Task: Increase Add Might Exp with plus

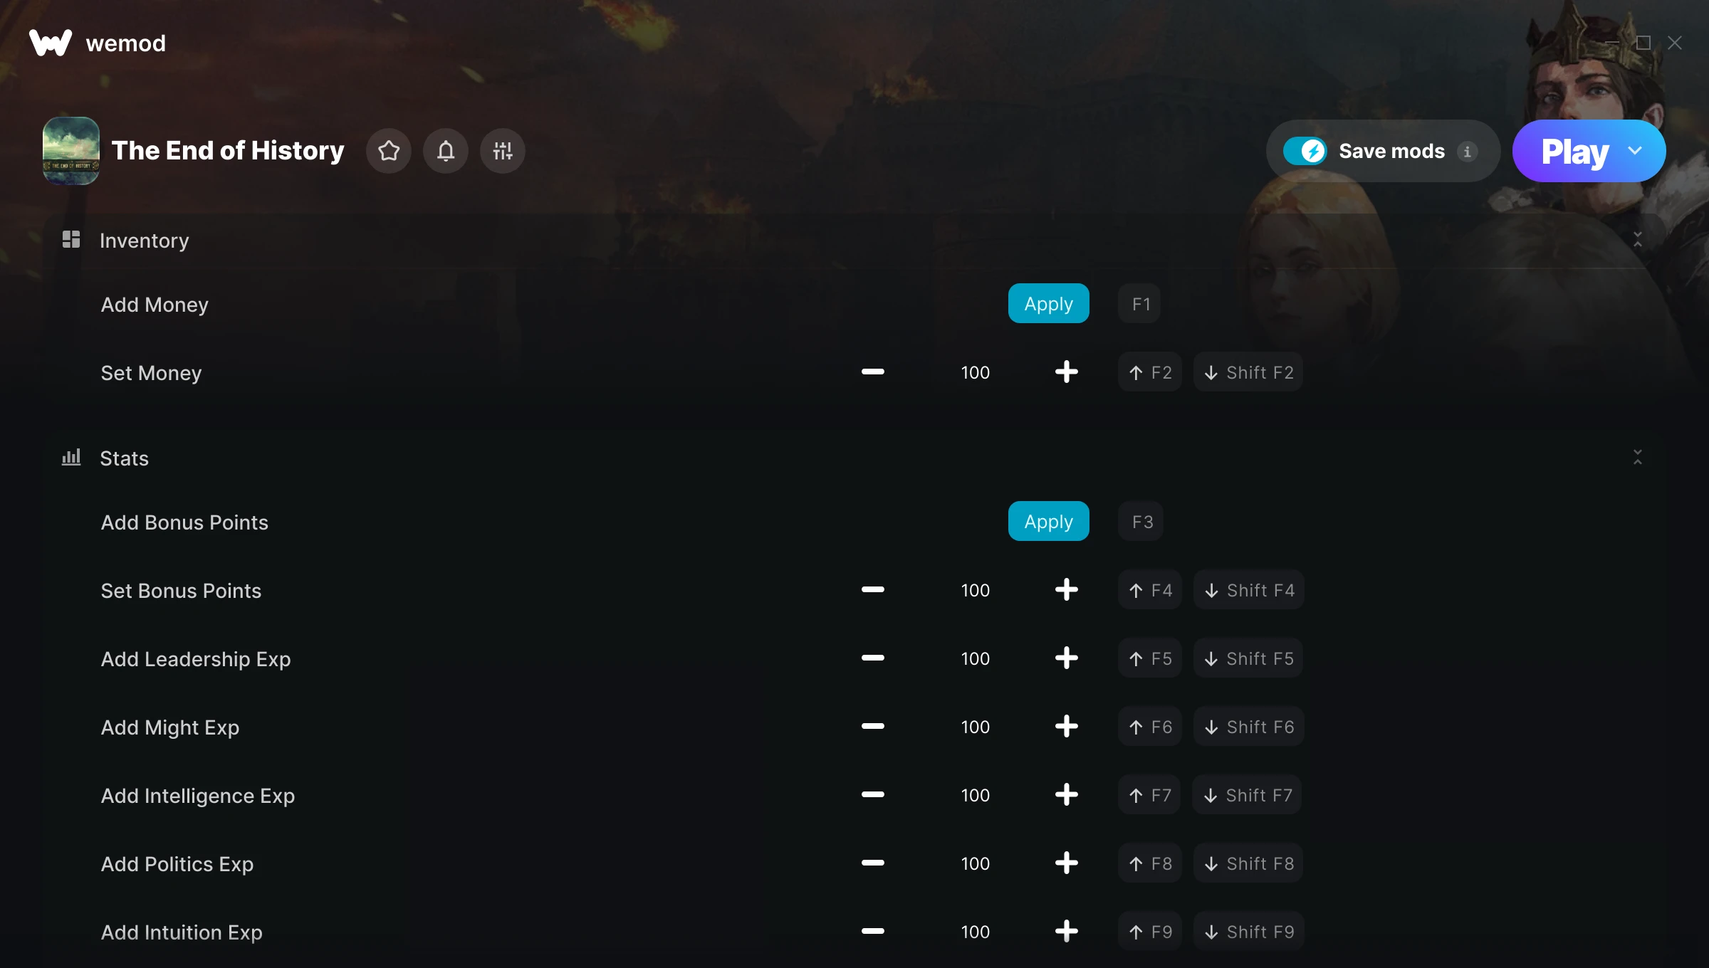Action: 1067,726
